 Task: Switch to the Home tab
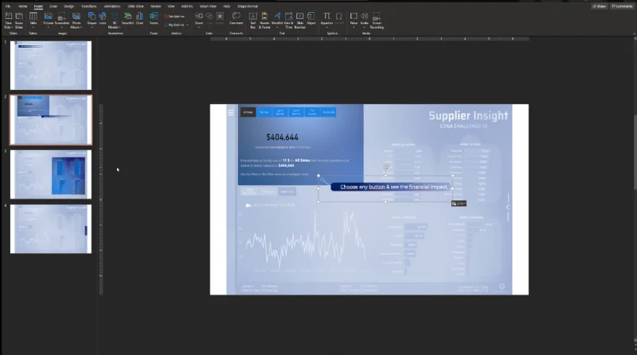tap(23, 6)
